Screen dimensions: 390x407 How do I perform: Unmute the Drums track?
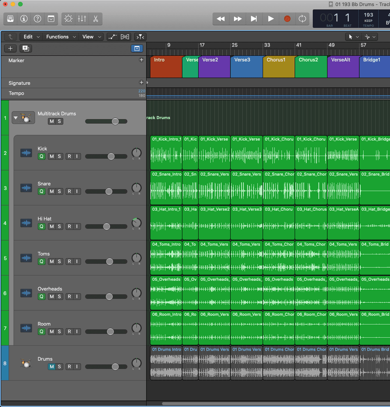[51, 366]
